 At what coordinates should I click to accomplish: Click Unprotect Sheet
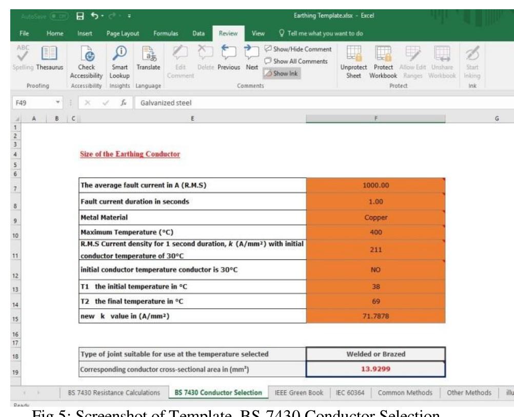coord(353,62)
